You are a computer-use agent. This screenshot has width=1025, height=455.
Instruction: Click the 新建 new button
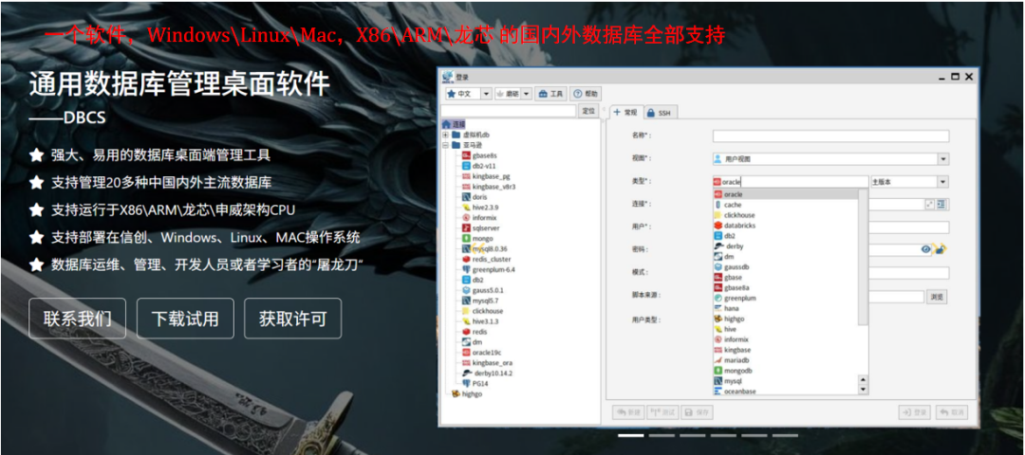[627, 412]
